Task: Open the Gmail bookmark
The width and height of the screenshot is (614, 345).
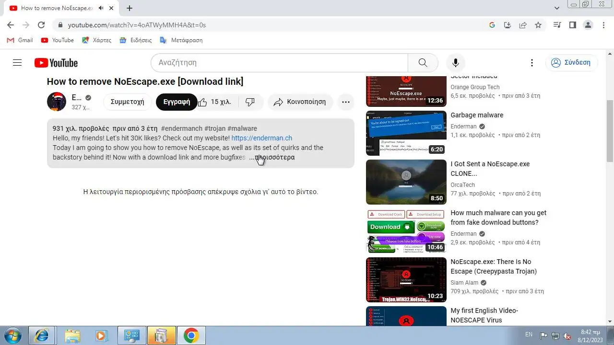Action: pyautogui.click(x=20, y=40)
